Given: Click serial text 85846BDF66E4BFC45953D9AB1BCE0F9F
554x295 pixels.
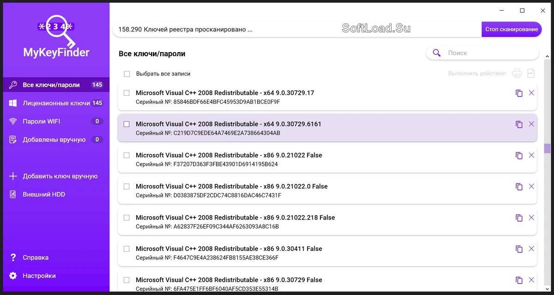Looking at the screenshot, I should tap(227, 102).
